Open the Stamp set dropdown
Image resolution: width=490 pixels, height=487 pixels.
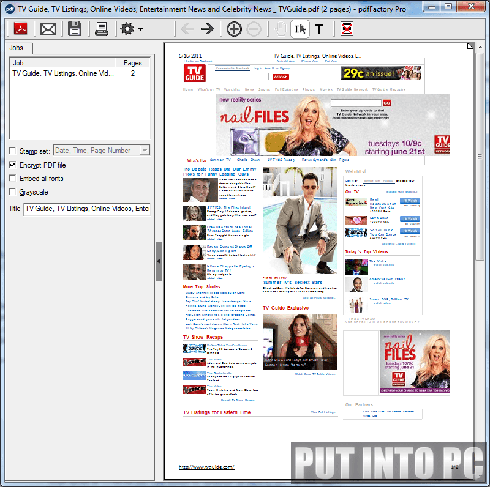pos(145,151)
